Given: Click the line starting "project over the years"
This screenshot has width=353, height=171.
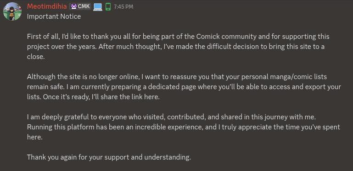Looking at the screenshot, I should point(176,47).
